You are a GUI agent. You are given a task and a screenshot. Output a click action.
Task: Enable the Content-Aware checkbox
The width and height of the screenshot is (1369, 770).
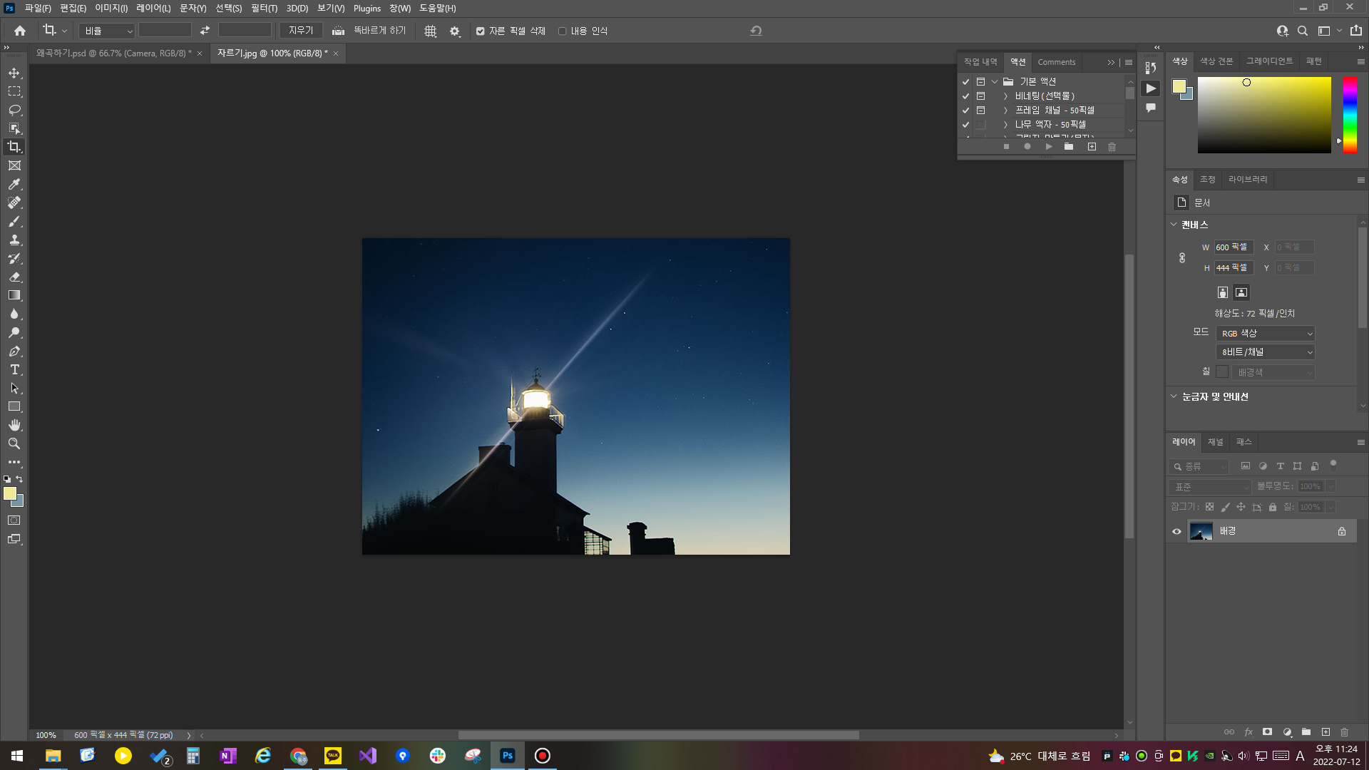563,31
